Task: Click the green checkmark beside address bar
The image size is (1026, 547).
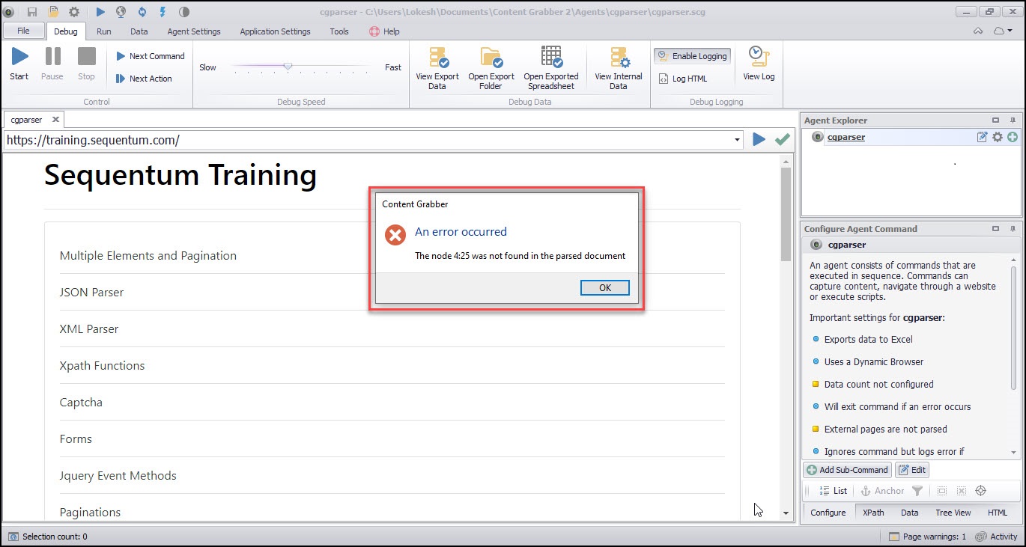Action: tap(783, 139)
